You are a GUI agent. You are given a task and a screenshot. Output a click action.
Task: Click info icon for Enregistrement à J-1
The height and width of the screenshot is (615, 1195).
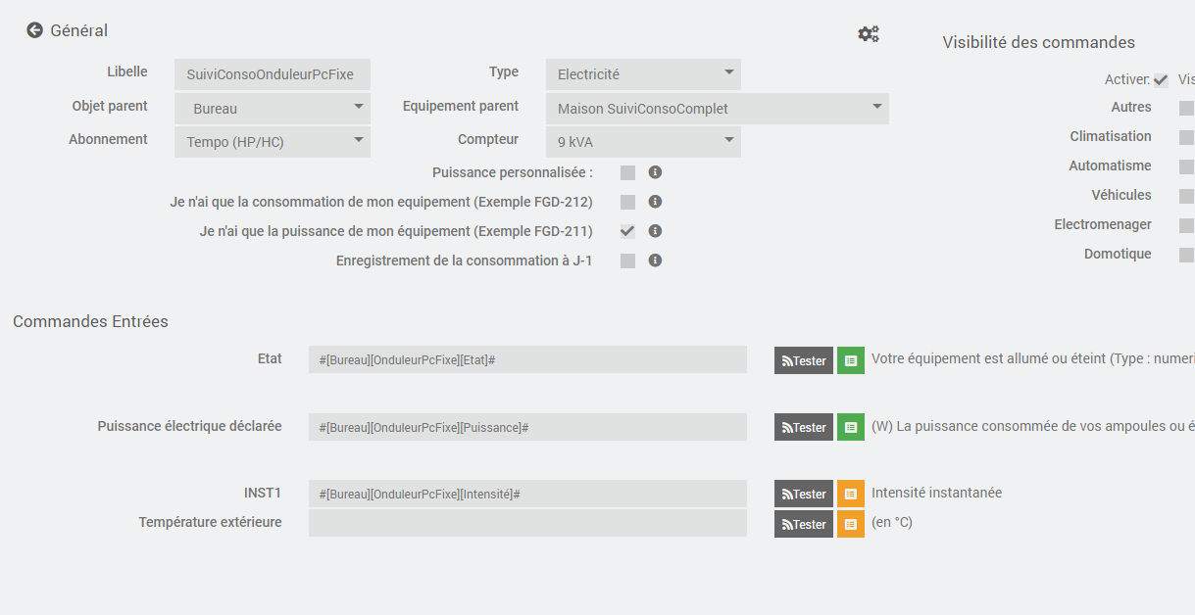click(656, 260)
